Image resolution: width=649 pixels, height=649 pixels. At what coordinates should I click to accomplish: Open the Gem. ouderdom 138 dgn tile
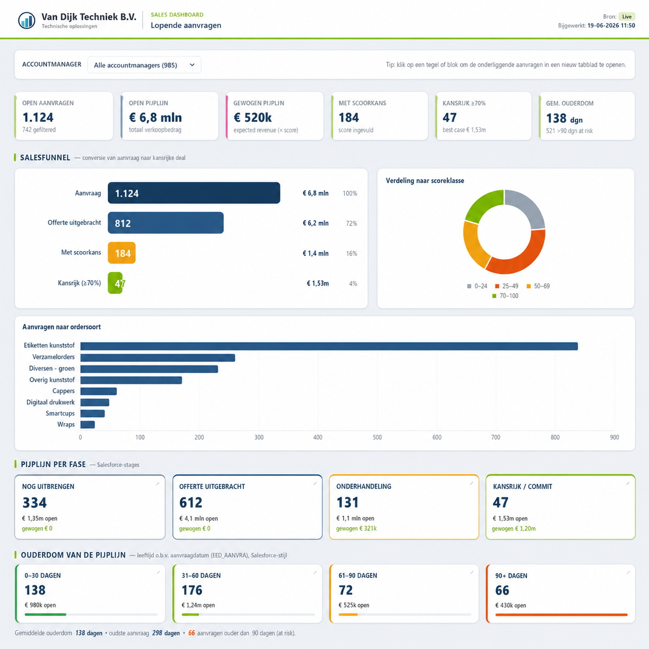click(x=587, y=116)
